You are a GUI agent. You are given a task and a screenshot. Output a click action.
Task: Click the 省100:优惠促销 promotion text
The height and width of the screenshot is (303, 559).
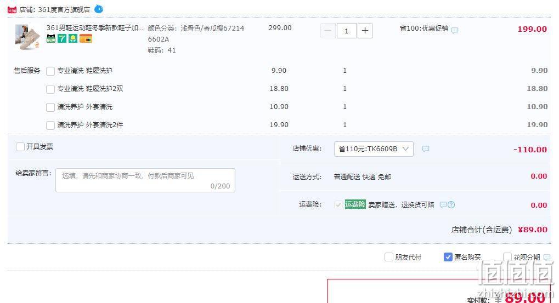424,28
